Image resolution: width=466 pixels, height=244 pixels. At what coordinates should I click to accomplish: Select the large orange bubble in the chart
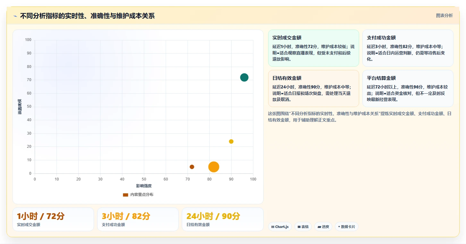pos(214,167)
